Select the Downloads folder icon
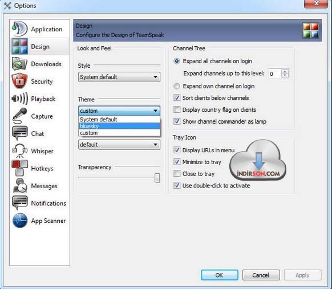 coord(20,63)
